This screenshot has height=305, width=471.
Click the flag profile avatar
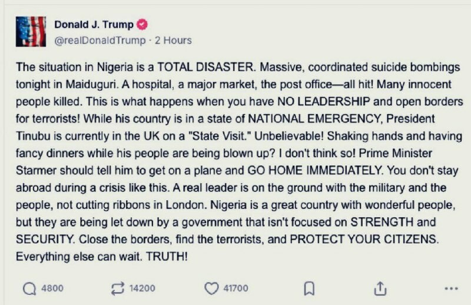pyautogui.click(x=31, y=32)
